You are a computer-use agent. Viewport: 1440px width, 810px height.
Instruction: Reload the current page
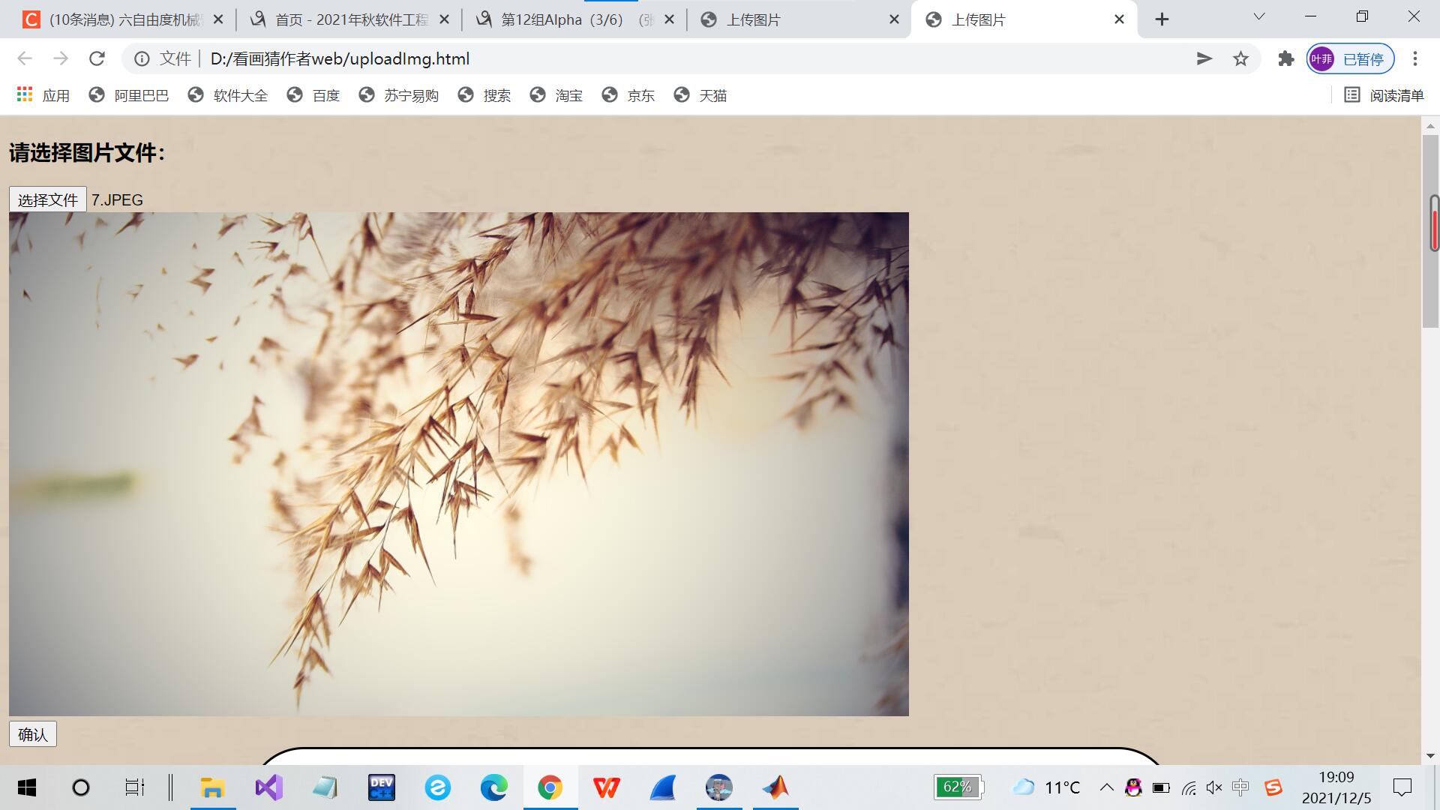point(97,58)
